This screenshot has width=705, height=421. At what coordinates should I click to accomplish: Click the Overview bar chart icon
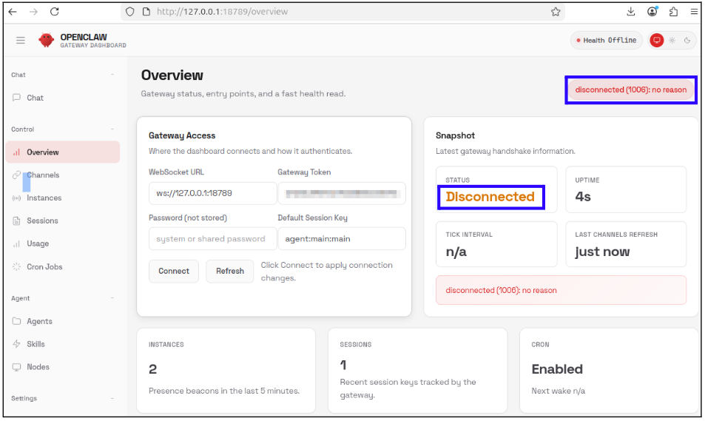tap(16, 152)
